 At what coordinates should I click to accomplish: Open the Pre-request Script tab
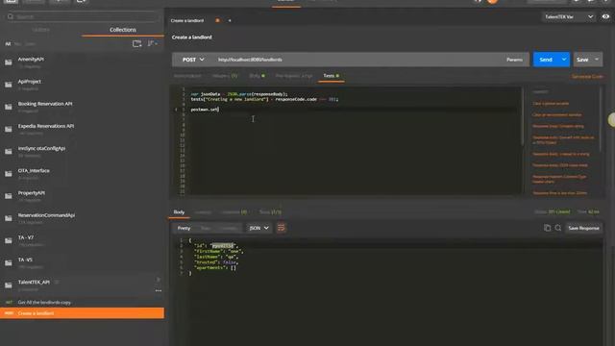click(294, 76)
